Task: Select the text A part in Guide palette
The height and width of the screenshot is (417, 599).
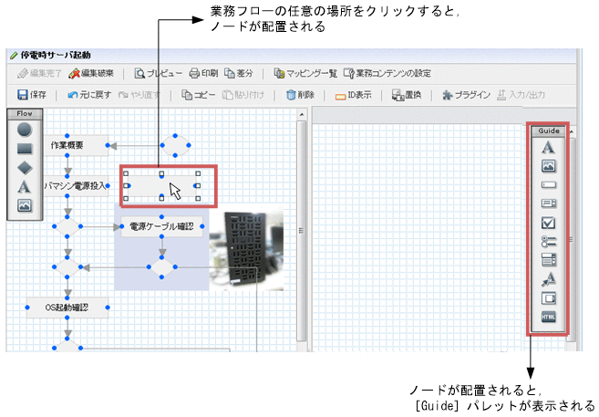Action: click(548, 147)
